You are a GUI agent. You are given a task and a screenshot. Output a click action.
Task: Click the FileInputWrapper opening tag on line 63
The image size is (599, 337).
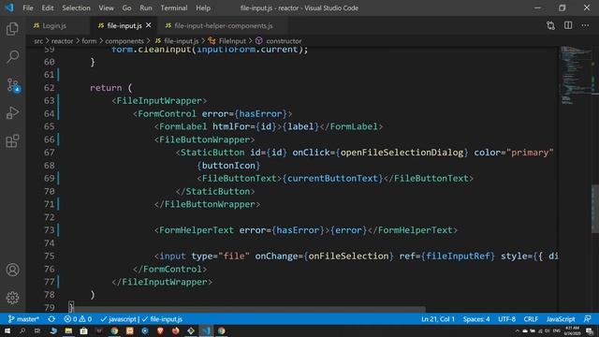click(159, 101)
